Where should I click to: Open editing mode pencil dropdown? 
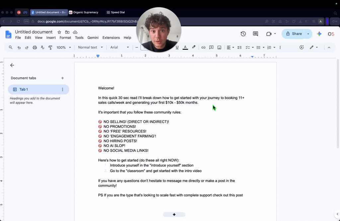click(313, 47)
